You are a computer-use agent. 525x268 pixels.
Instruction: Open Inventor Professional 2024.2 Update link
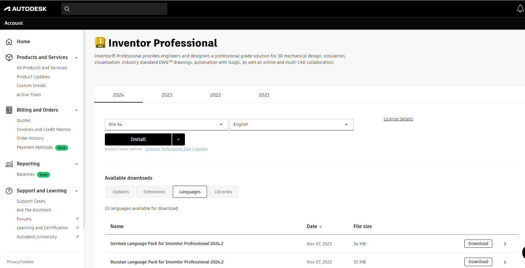pos(176,149)
